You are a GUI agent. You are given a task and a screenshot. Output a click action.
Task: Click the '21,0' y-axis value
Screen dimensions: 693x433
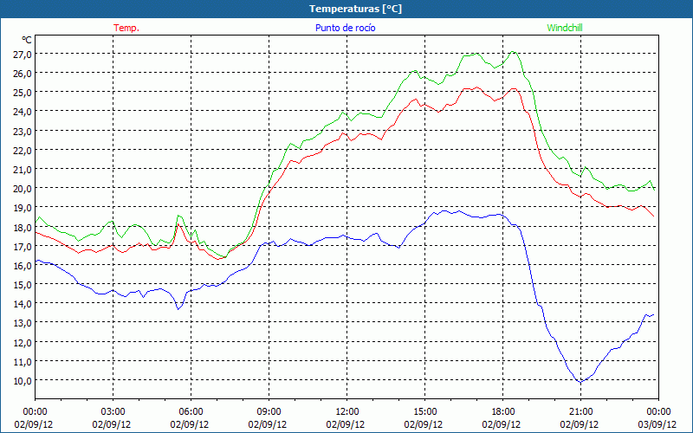click(23, 169)
